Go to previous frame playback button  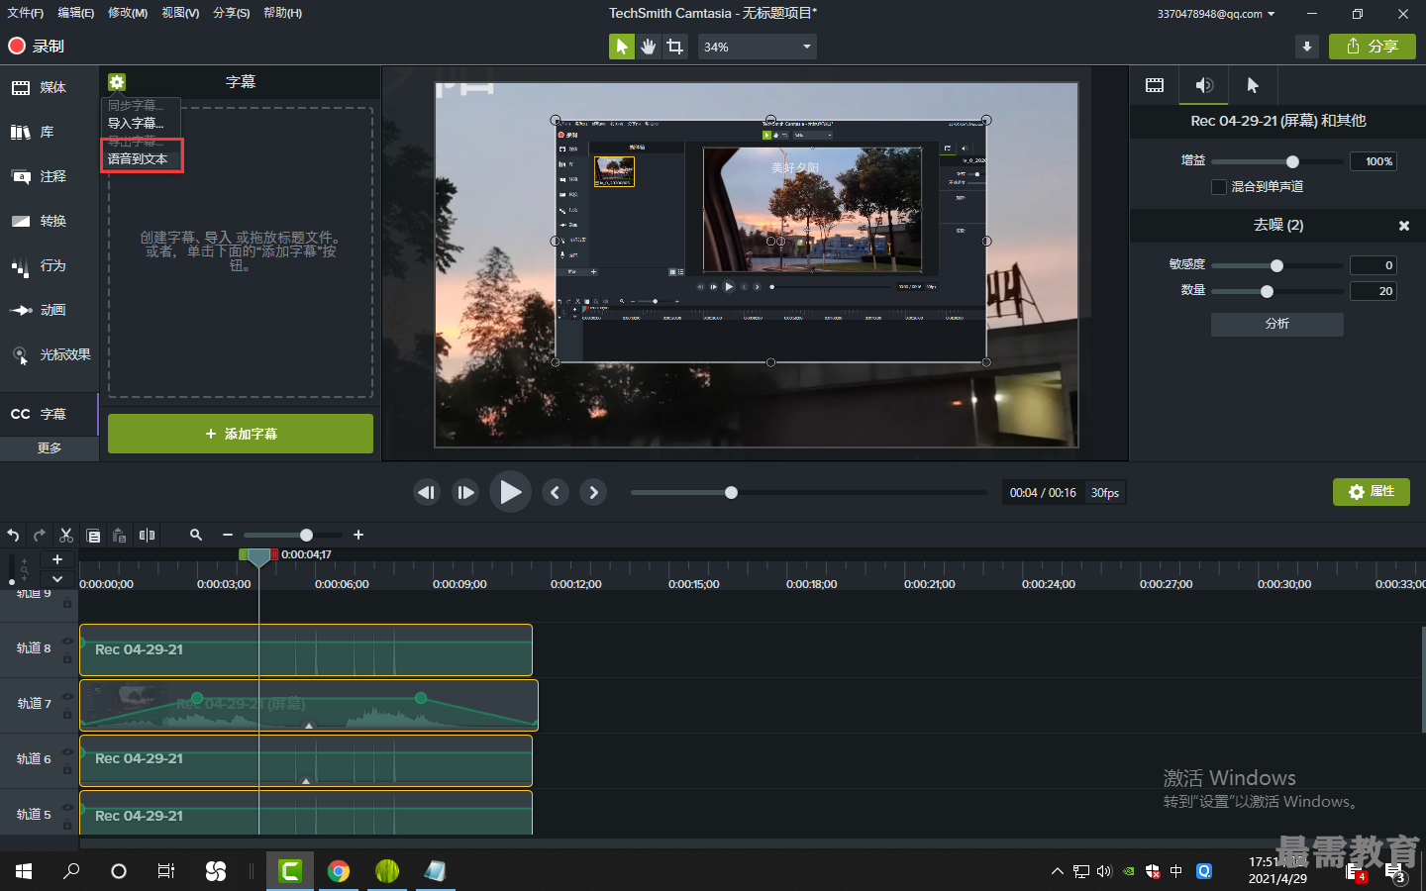click(427, 492)
